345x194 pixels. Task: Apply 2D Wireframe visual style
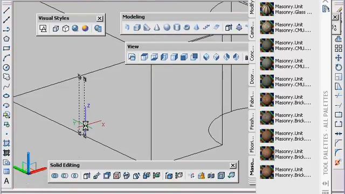click(x=43, y=29)
